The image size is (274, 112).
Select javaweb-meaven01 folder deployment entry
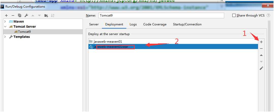tap(173, 42)
